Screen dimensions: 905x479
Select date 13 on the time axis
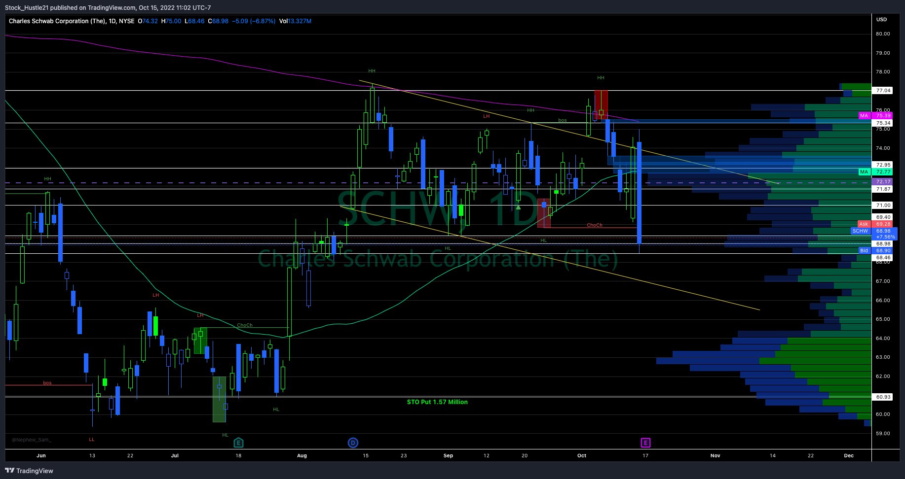(x=92, y=456)
